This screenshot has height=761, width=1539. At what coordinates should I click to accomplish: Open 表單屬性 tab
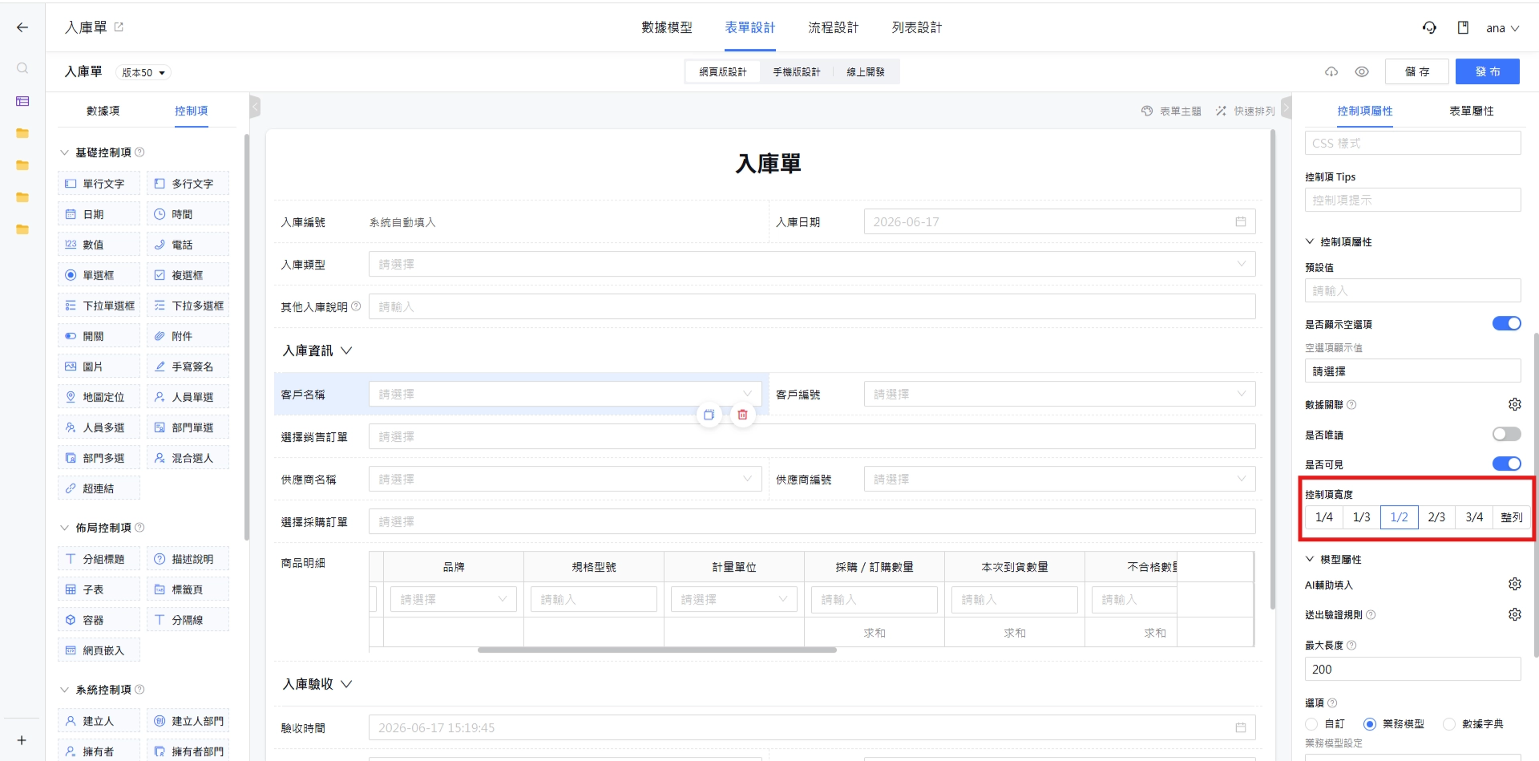click(1471, 111)
